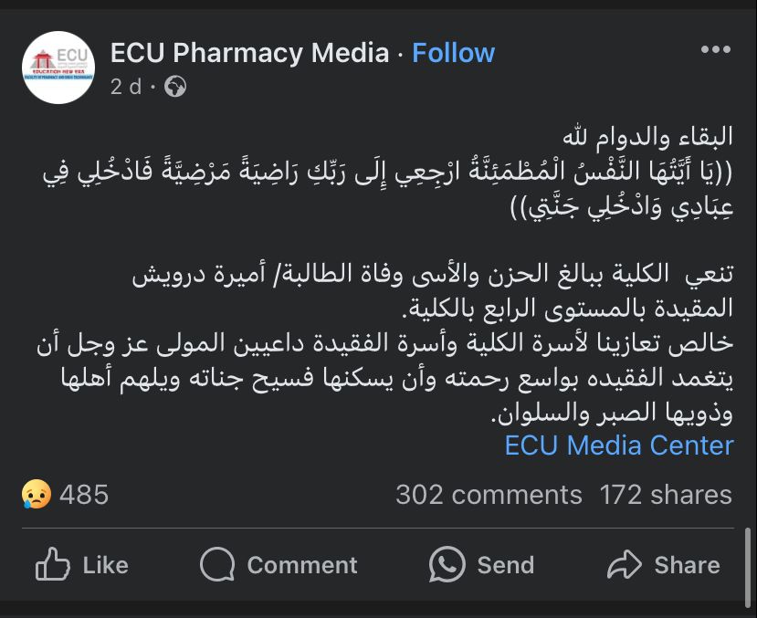The height and width of the screenshot is (618, 757).
Task: Click the sad reaction emoji
Action: click(37, 495)
